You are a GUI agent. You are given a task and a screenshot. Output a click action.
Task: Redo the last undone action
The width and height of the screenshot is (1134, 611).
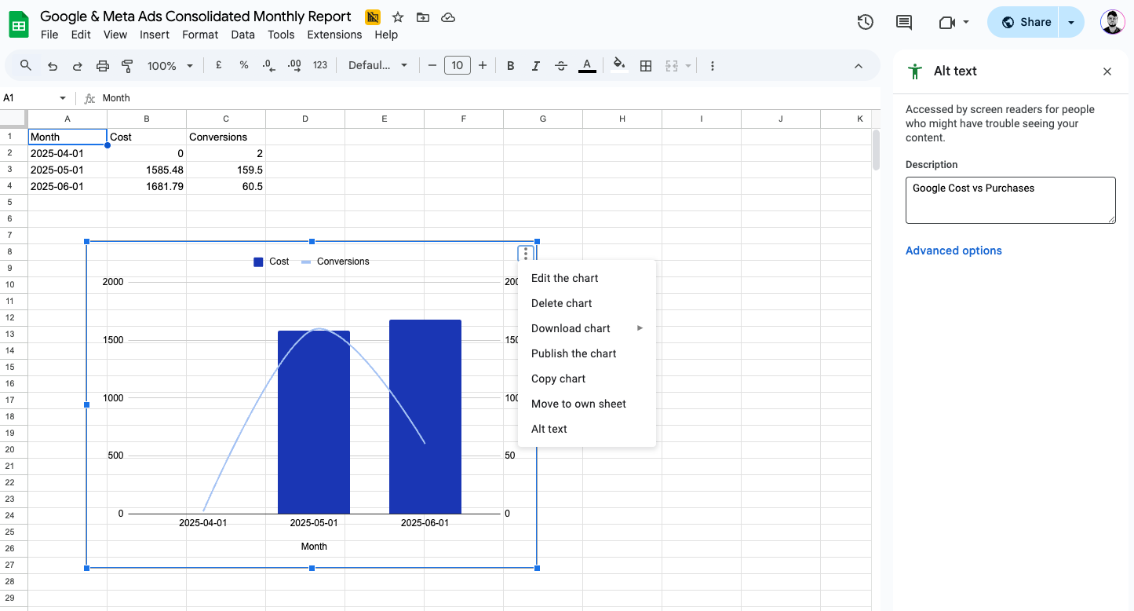78,66
